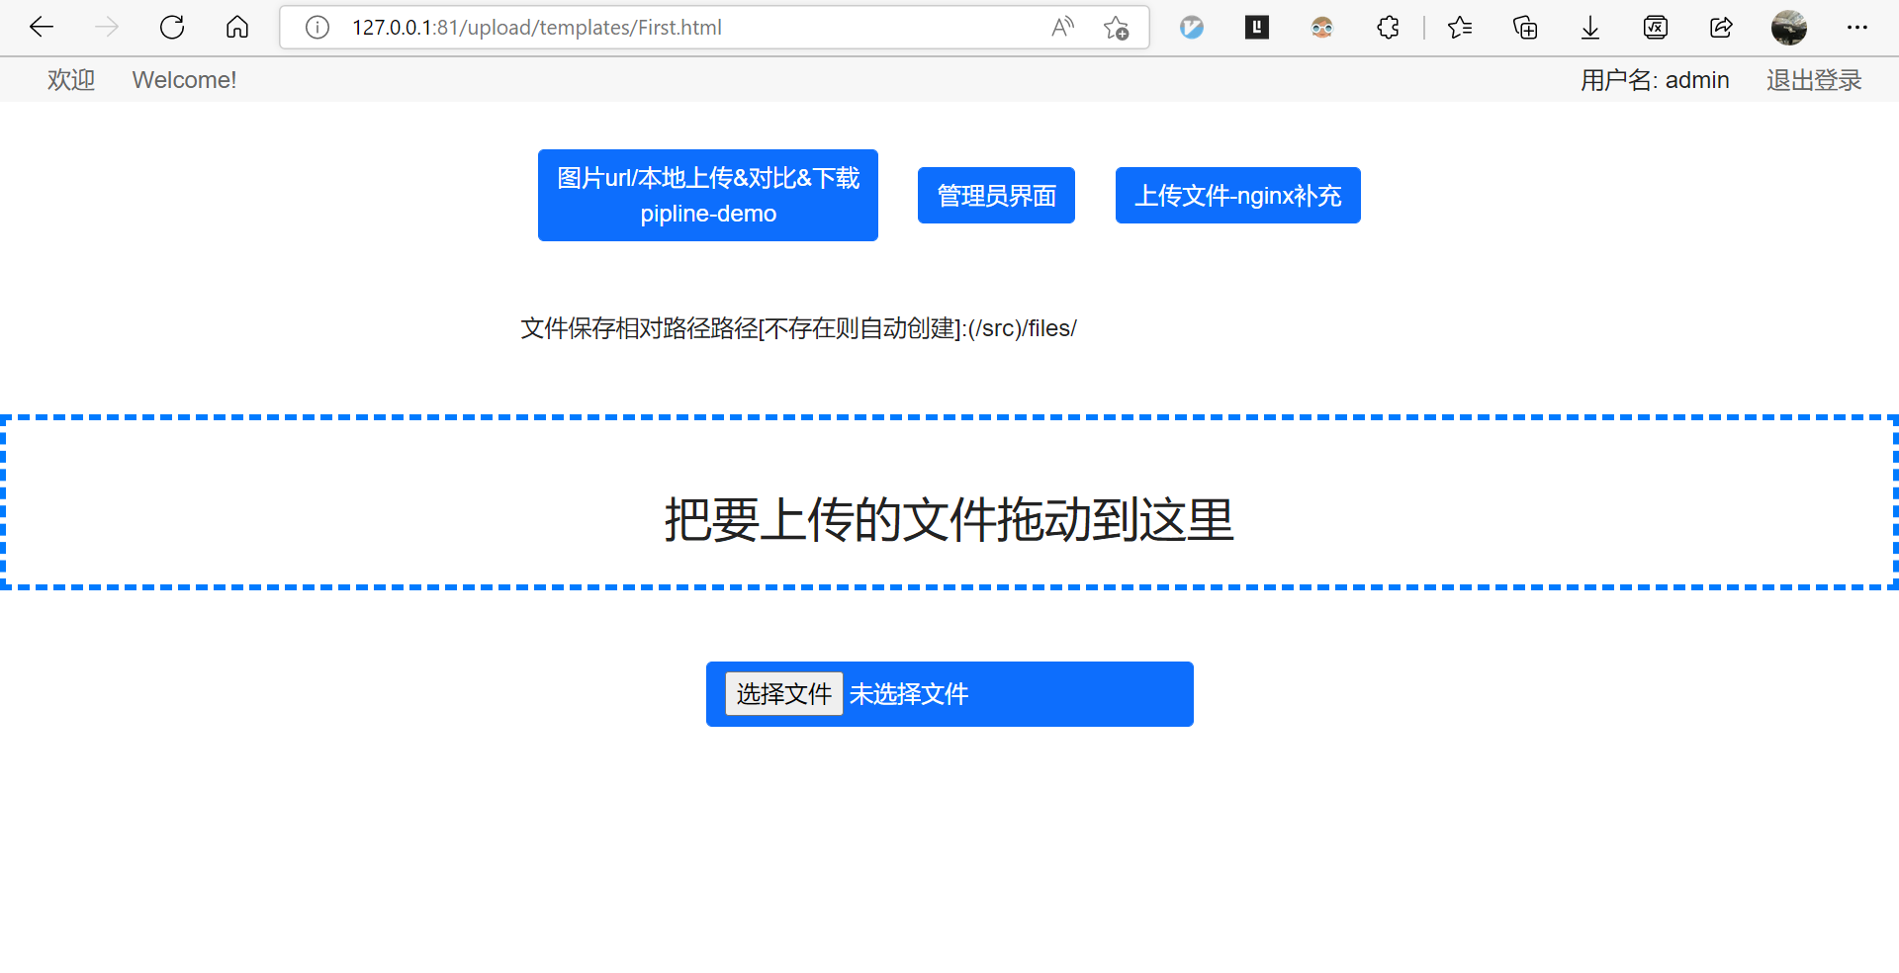Open the Downloads icon
Image resolution: width=1899 pixels, height=973 pixels.
pos(1590,28)
